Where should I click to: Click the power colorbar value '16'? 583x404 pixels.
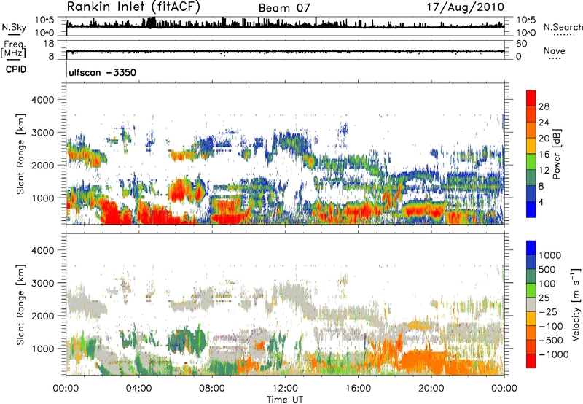click(x=544, y=154)
